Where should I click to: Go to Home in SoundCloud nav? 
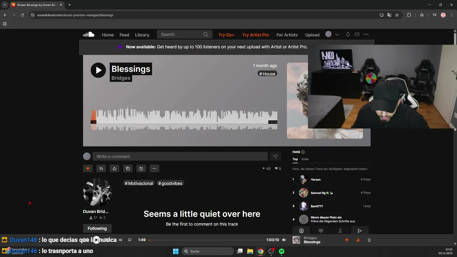click(108, 35)
